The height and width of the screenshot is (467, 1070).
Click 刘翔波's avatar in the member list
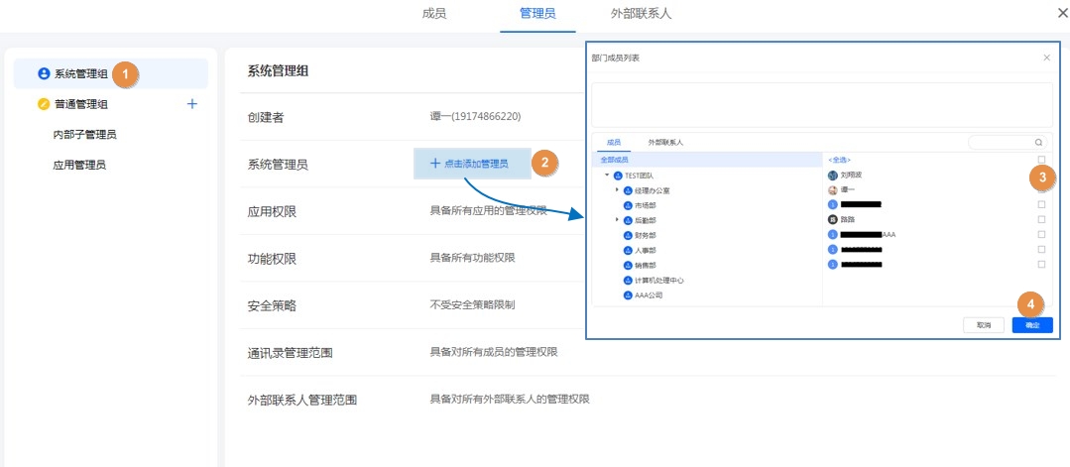[833, 174]
